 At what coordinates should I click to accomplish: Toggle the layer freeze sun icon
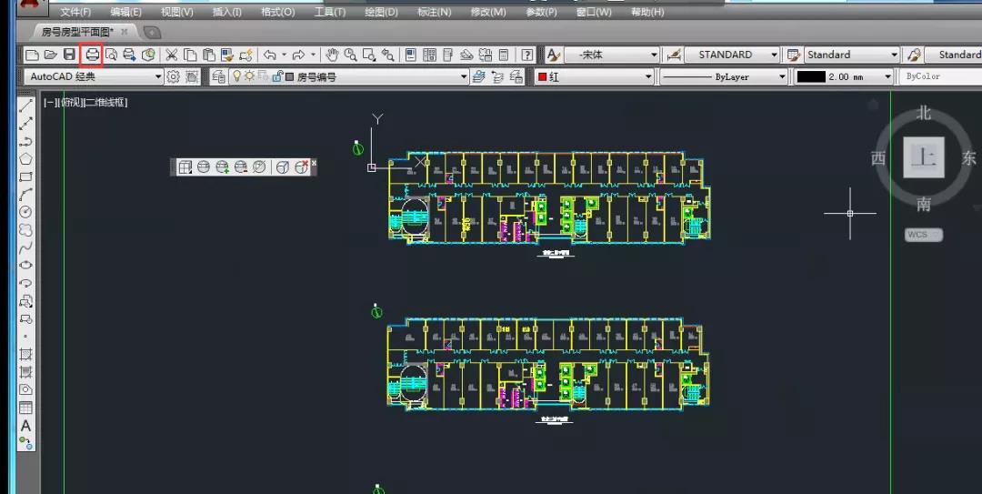[x=249, y=77]
